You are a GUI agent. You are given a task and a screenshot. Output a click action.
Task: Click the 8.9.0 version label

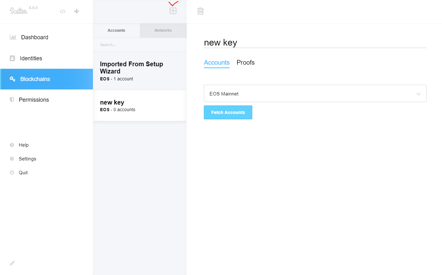[x=33, y=8]
